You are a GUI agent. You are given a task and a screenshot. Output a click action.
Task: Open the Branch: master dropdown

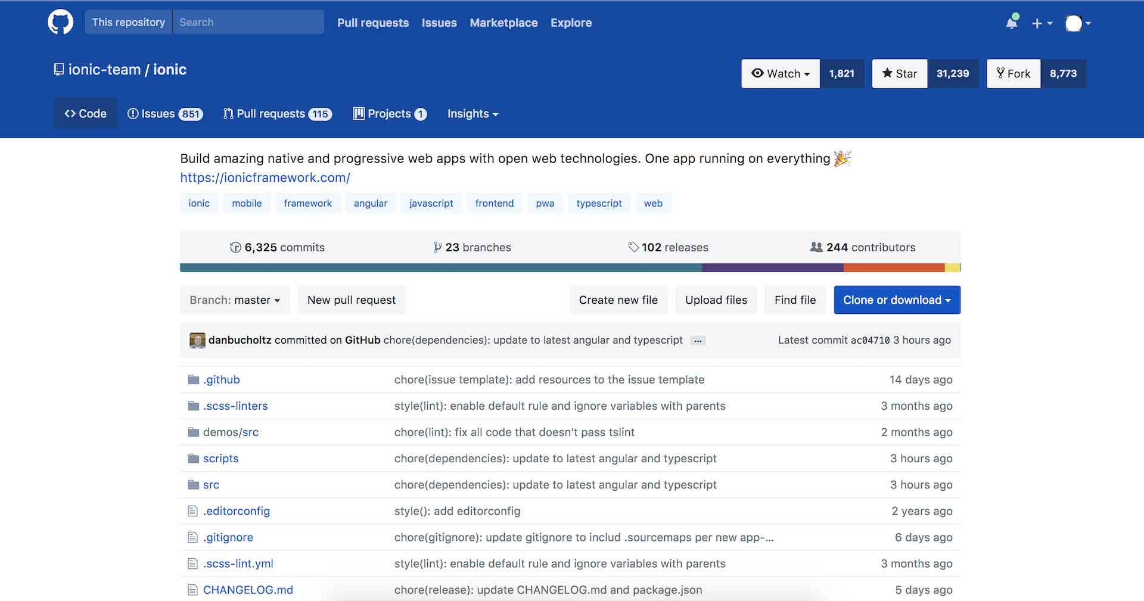pyautogui.click(x=235, y=300)
